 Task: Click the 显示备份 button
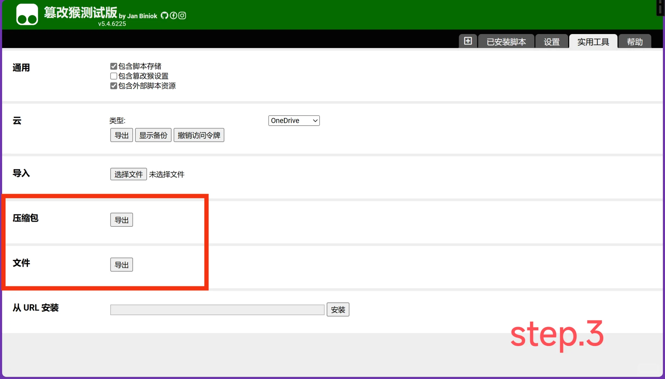153,135
